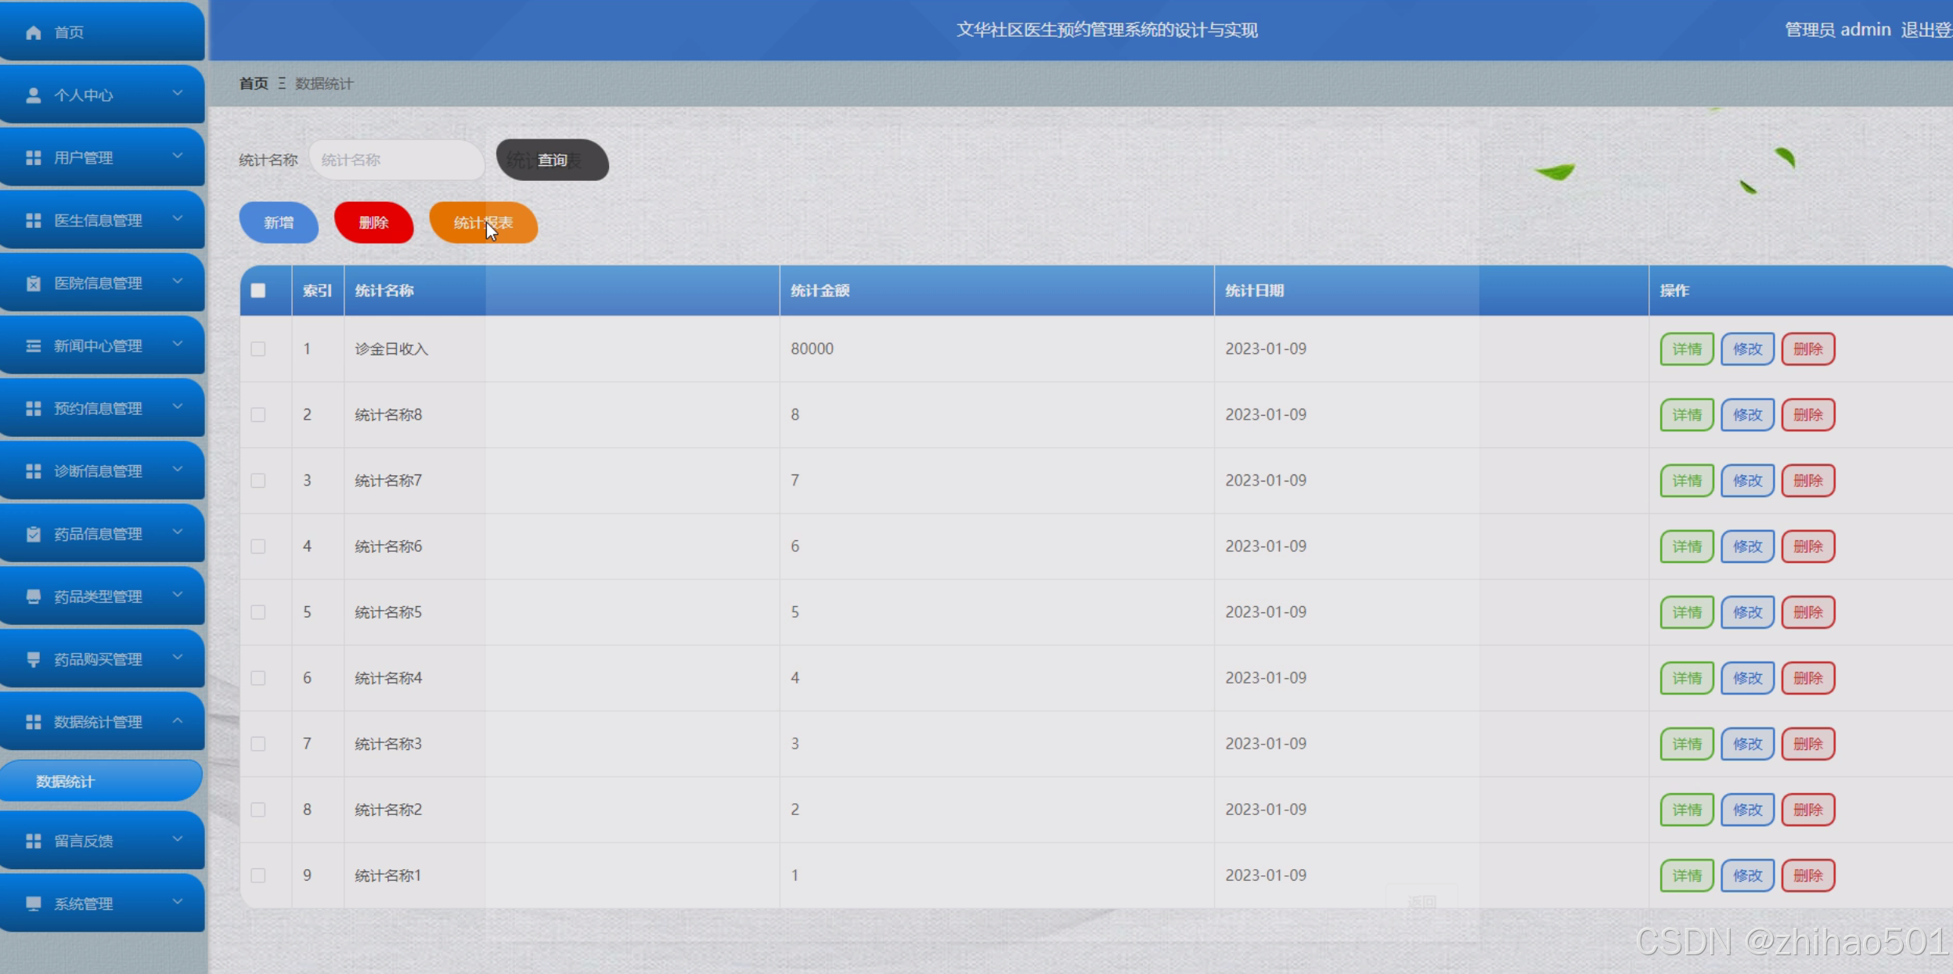Click the 统计名称 search input field
Screen dimensions: 1953x974
point(396,160)
